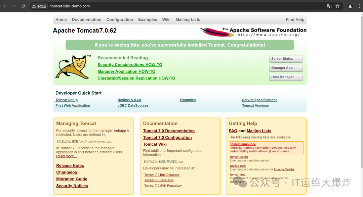Open the tomcat-dev mailing list link
Image resolution: width=363 pixels, height=197 pixels.
pyautogui.click(x=238, y=175)
